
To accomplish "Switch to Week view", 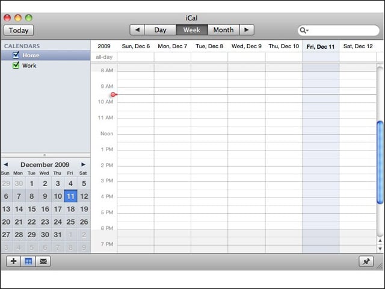I will pos(192,30).
